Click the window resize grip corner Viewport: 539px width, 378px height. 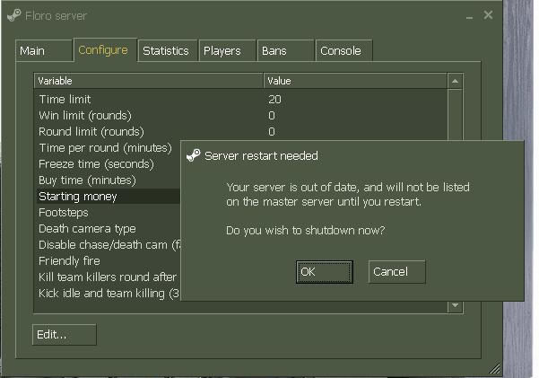[495, 368]
